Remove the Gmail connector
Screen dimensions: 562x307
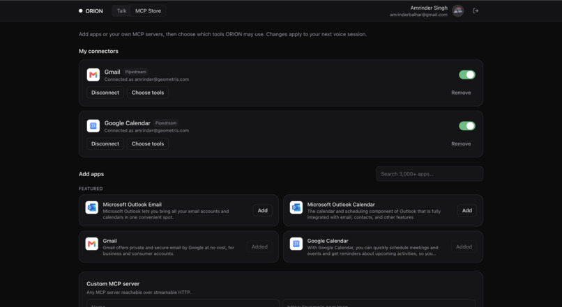point(461,93)
